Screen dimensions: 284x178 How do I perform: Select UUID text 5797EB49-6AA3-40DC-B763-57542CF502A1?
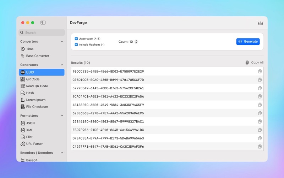(x=108, y=88)
